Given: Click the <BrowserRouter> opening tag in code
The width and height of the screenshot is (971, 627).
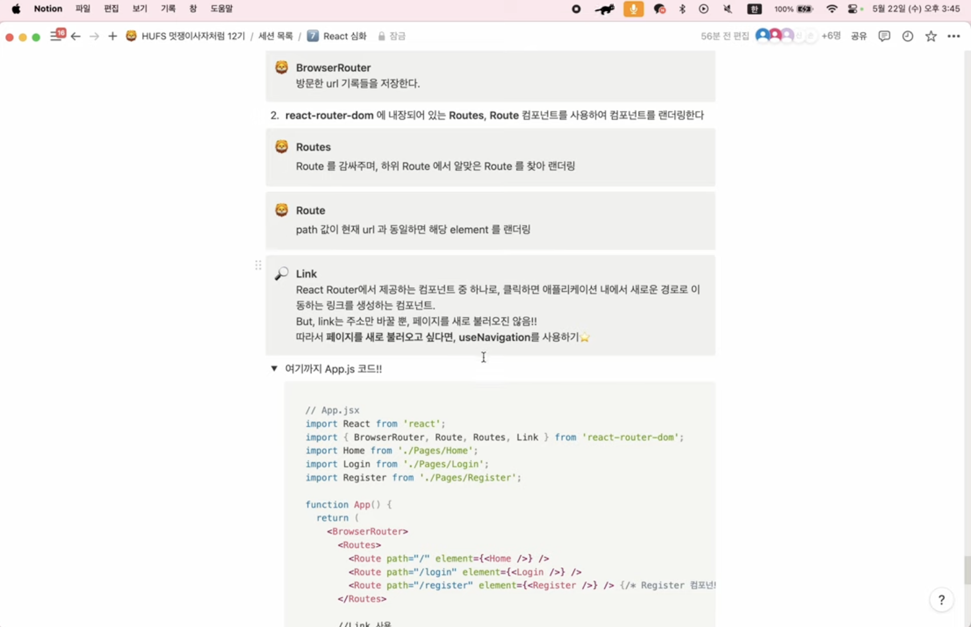Looking at the screenshot, I should pos(367,531).
